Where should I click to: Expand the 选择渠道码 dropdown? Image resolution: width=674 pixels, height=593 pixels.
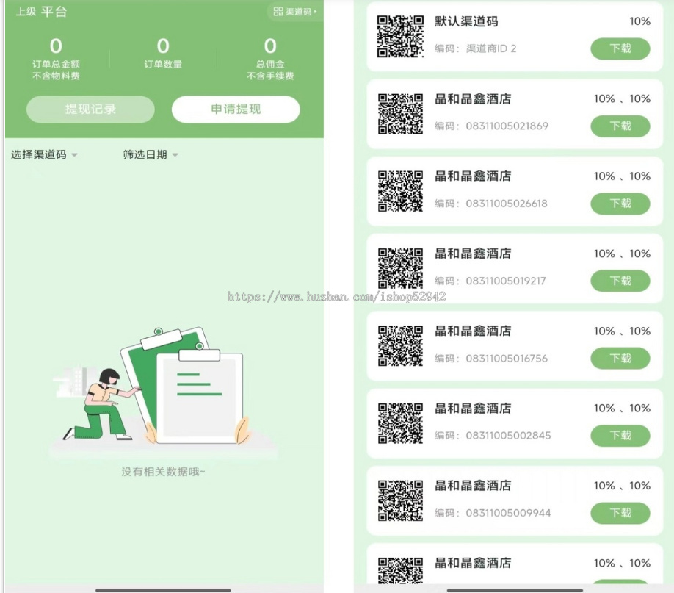(x=44, y=154)
